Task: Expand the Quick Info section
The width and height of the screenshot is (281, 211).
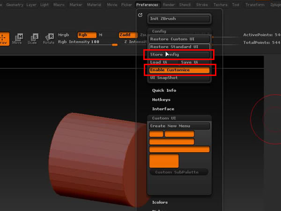Action: [x=164, y=90]
